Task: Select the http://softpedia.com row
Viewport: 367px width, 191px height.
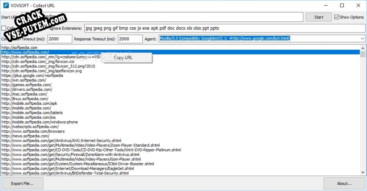Action: (180, 47)
